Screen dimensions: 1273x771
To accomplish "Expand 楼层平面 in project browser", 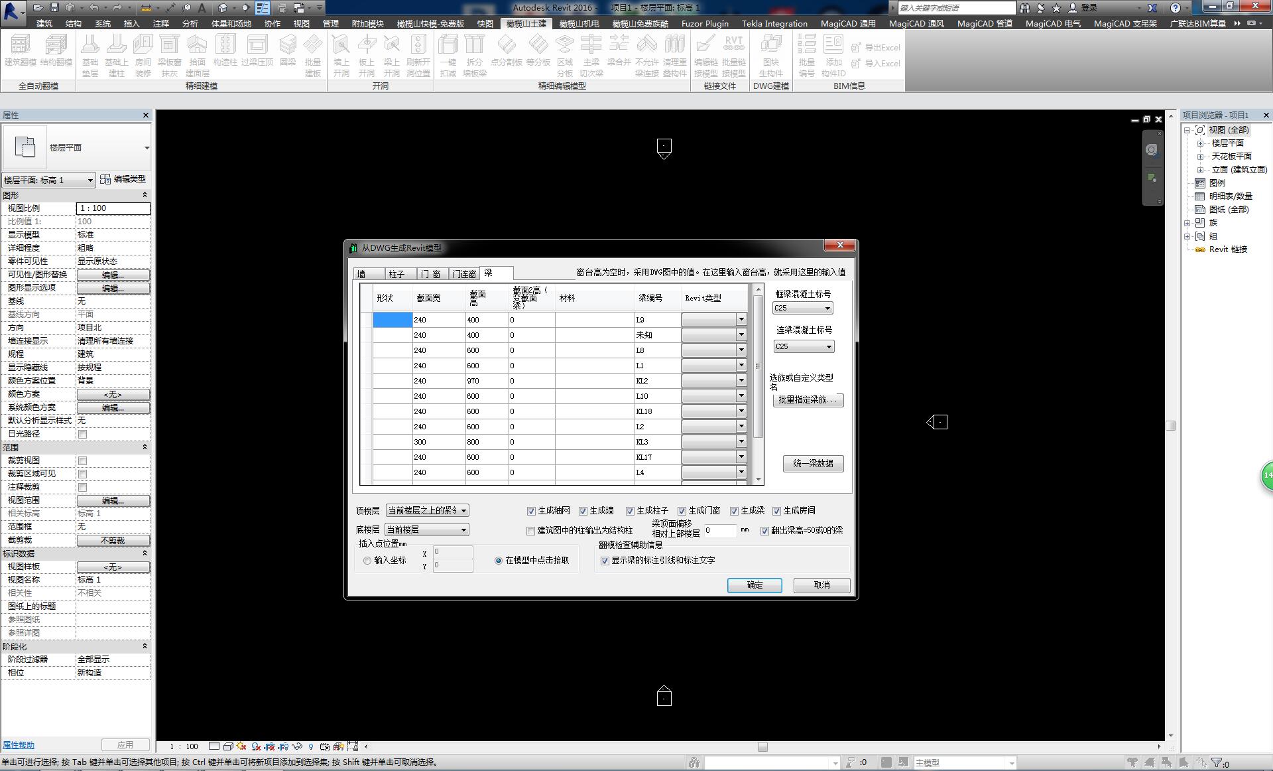I will [1200, 143].
